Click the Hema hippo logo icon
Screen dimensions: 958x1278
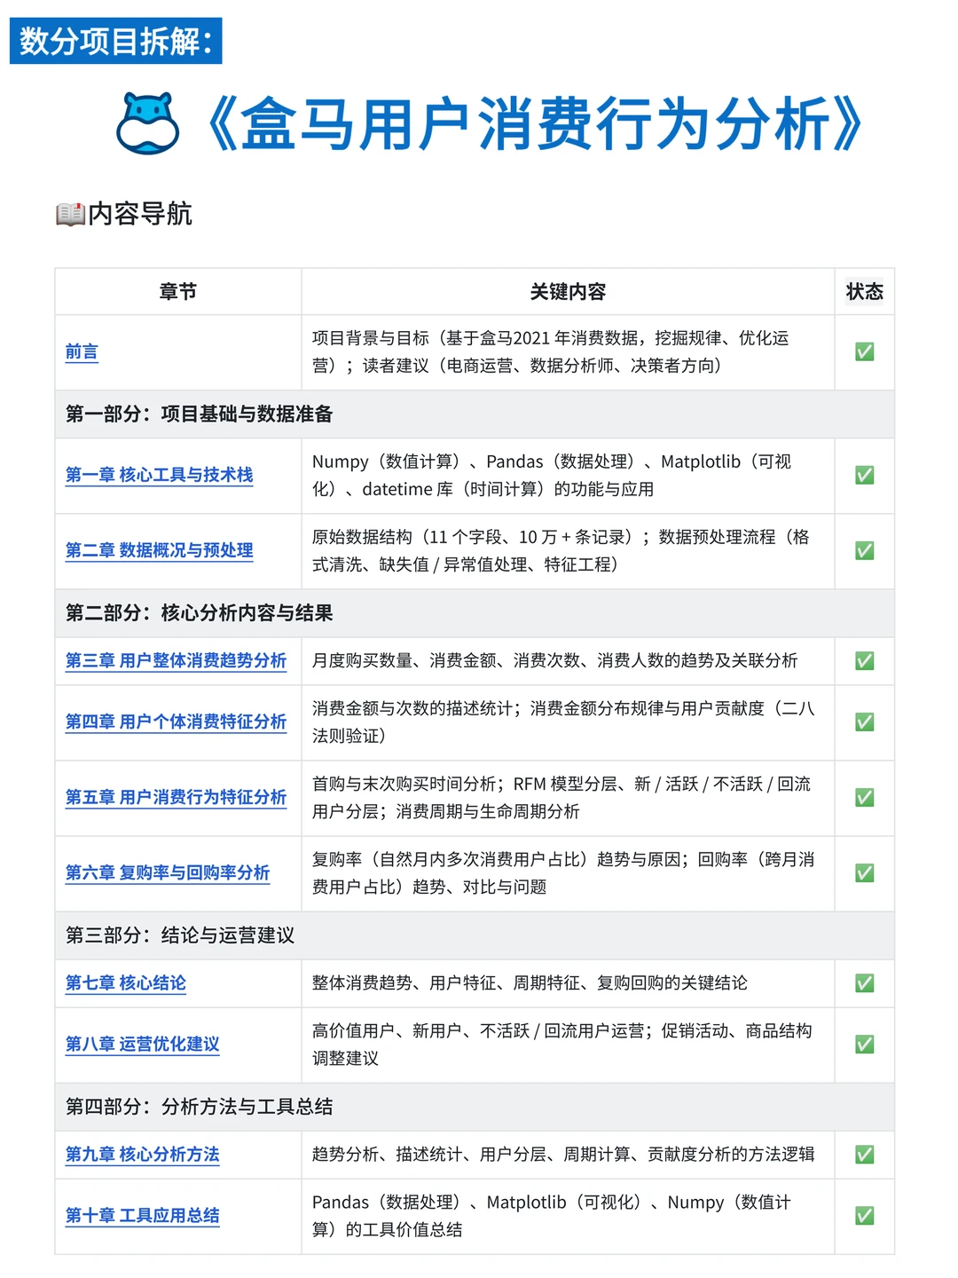point(148,122)
